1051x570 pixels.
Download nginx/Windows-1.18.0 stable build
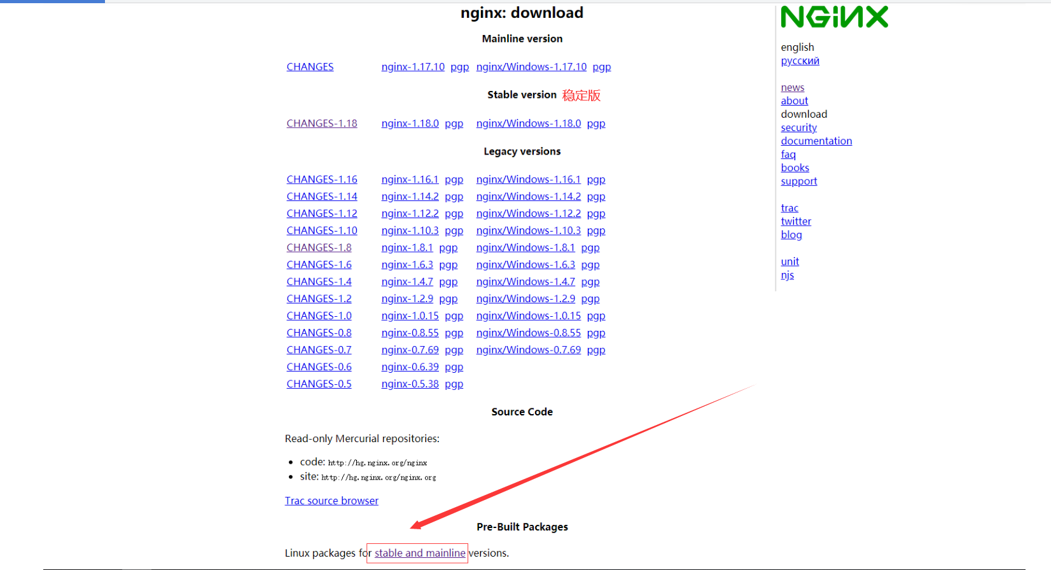[529, 123]
